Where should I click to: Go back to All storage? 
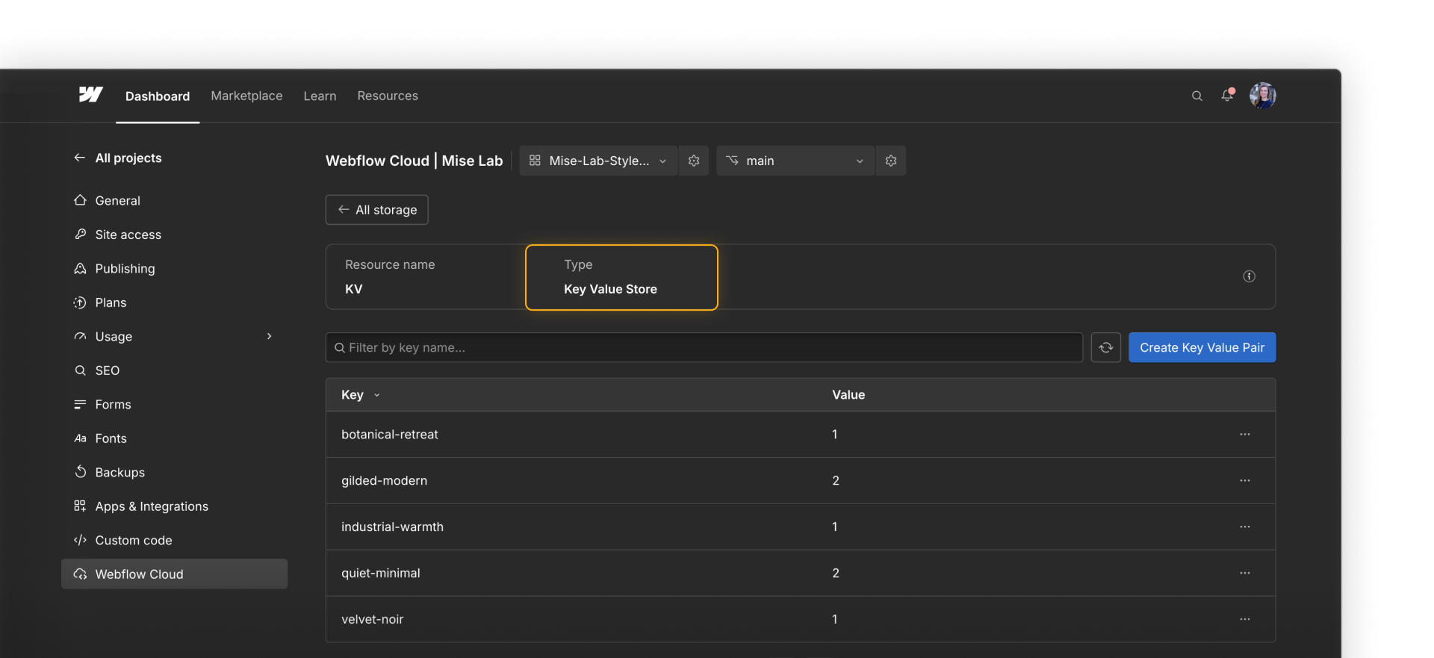tap(377, 210)
